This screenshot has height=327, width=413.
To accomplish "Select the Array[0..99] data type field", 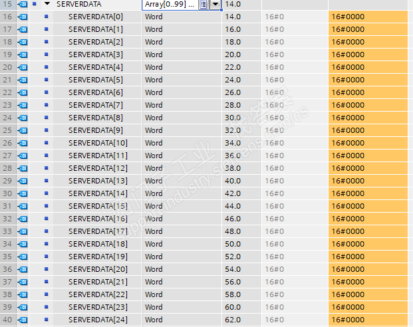I will point(170,4).
